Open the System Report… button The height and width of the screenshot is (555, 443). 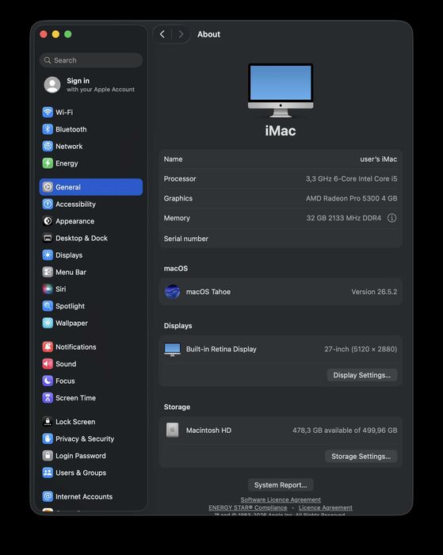(281, 485)
